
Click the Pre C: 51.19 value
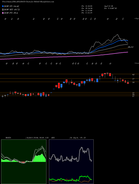tap(87, 13)
